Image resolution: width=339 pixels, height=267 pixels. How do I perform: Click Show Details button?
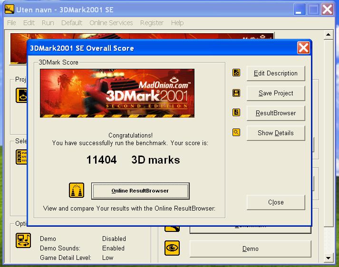pos(276,133)
